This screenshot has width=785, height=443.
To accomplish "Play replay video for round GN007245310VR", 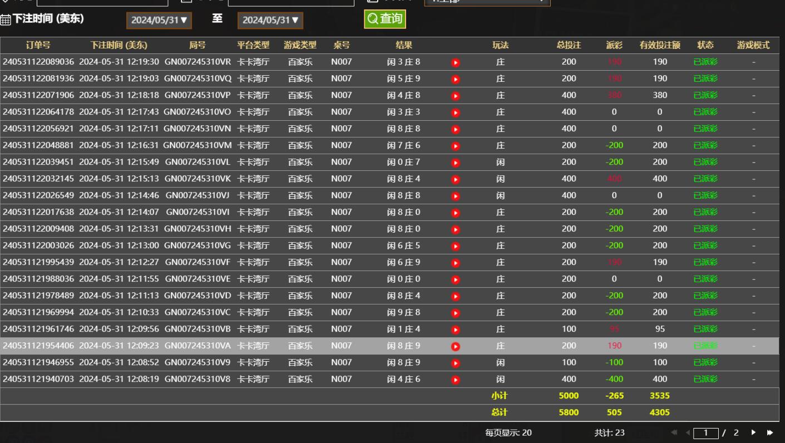I will coord(456,63).
